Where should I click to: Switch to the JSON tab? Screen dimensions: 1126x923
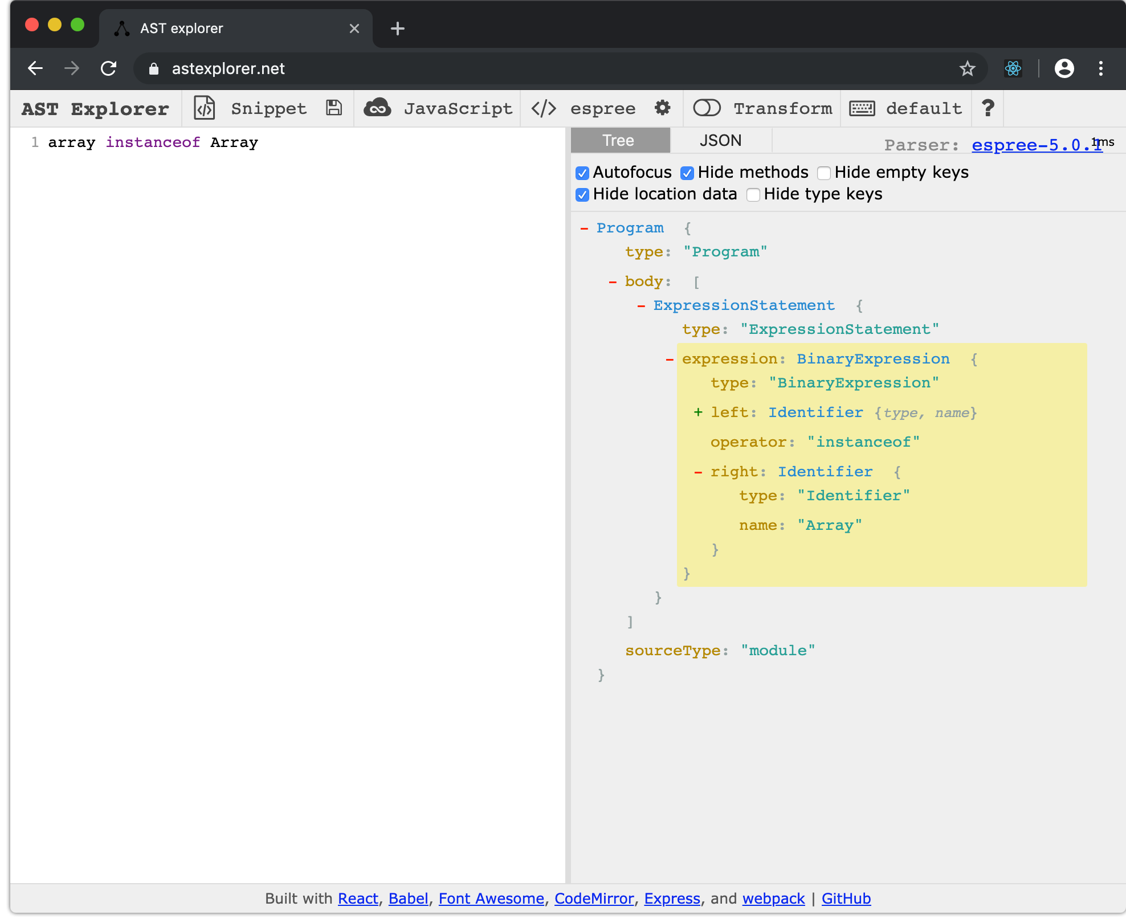720,140
